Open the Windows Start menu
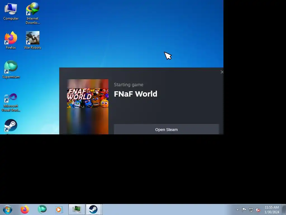This screenshot has height=215, width=286. (8, 209)
